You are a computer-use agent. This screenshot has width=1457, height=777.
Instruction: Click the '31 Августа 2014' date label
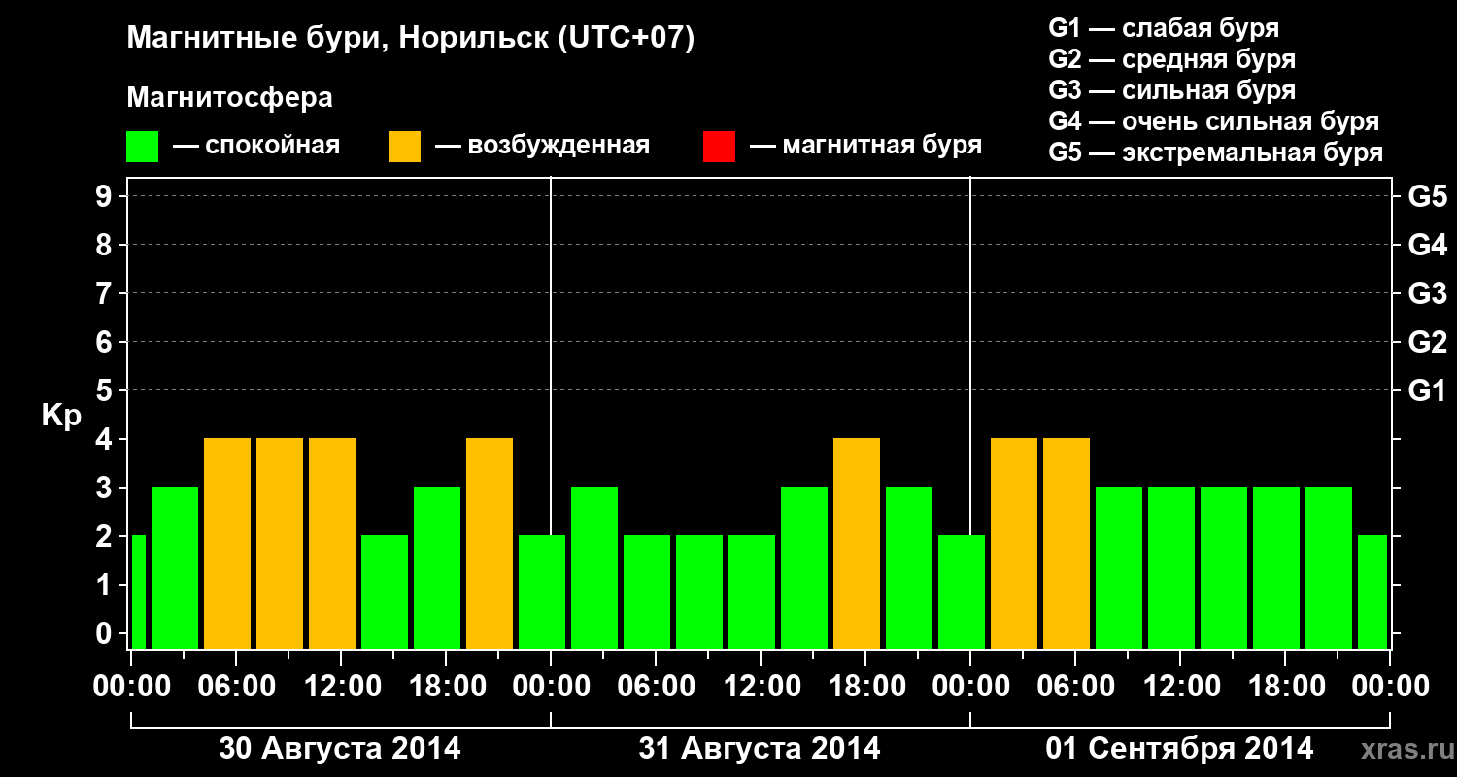(760, 749)
